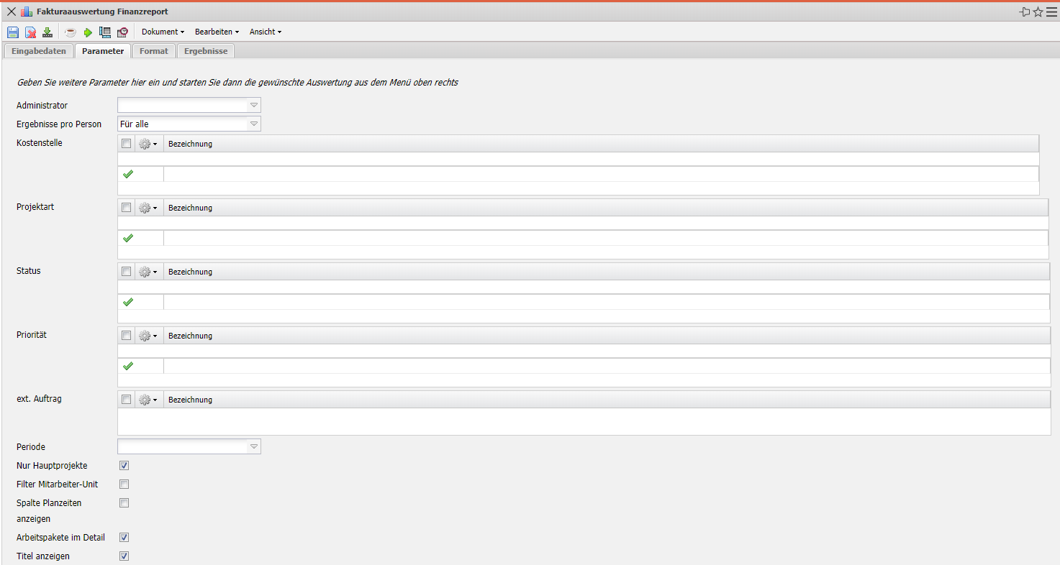Viewport: 1060px width, 565px height.
Task: Switch to the Format tab
Action: click(154, 51)
